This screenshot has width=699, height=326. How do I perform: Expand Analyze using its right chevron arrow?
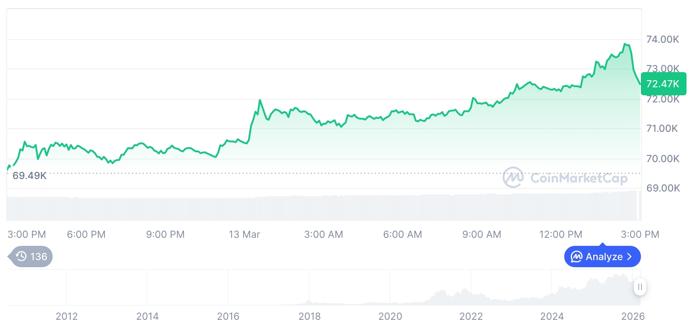630,257
